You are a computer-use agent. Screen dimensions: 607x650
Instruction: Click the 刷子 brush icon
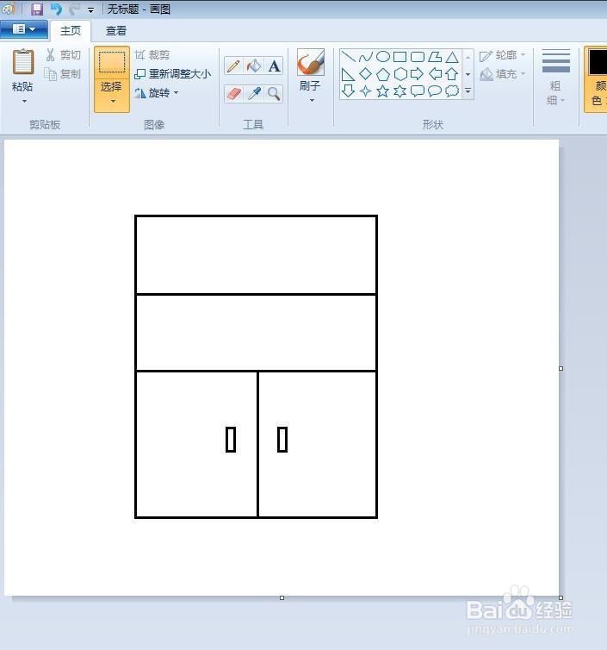tap(311, 62)
